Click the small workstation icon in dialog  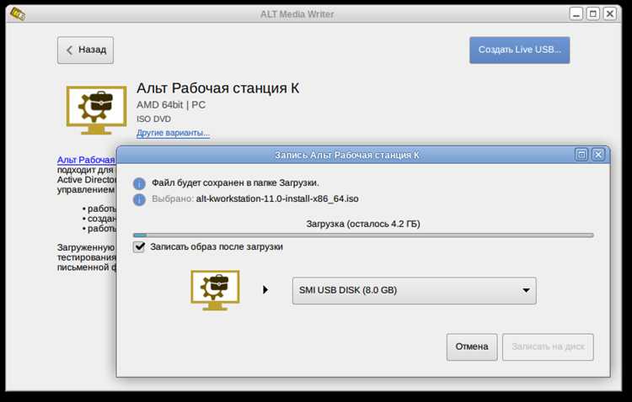point(215,290)
